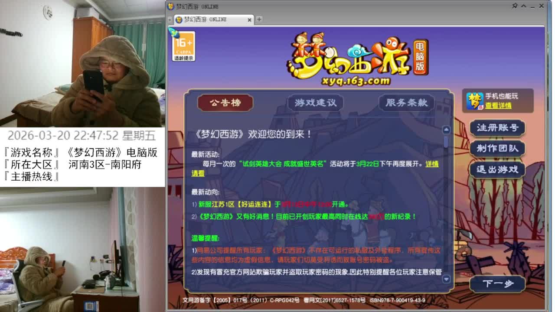Click the tab list back arrow
This screenshot has width=555, height=312.
[x=170, y=19]
